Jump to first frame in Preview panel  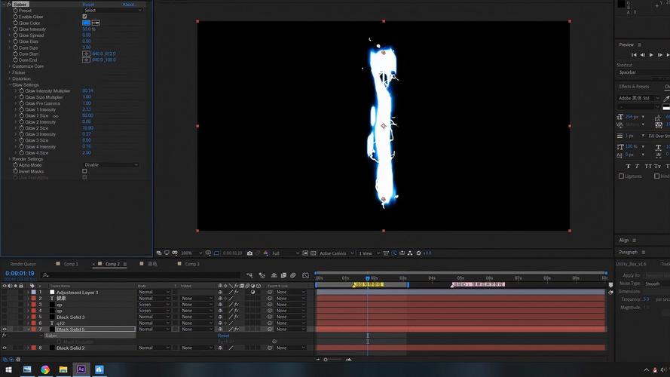634,55
